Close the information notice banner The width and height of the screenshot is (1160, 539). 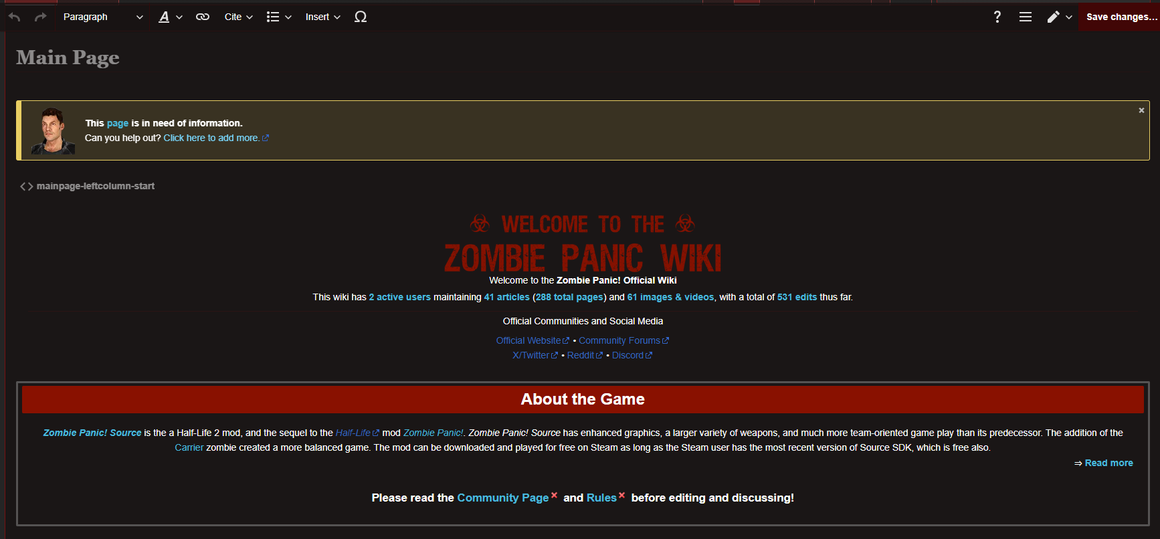tap(1141, 110)
